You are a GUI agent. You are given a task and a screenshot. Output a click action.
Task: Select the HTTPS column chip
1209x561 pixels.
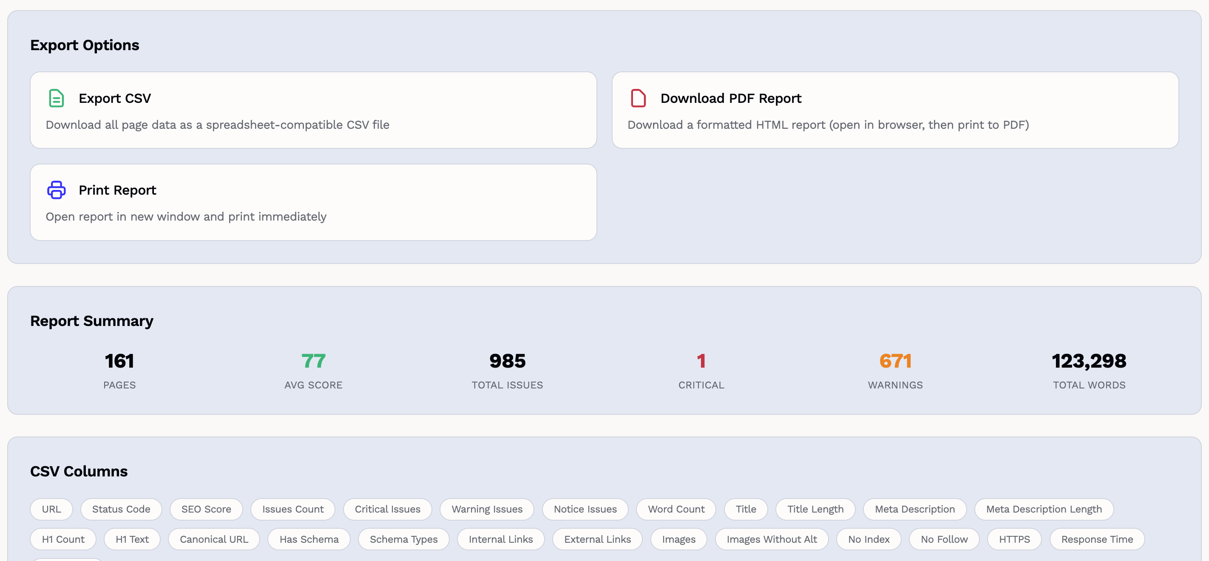(x=1014, y=539)
